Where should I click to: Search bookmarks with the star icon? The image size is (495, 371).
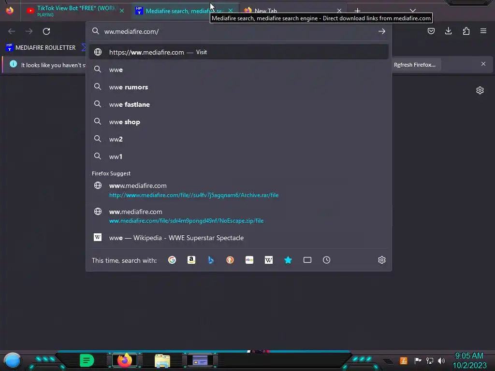point(288,260)
